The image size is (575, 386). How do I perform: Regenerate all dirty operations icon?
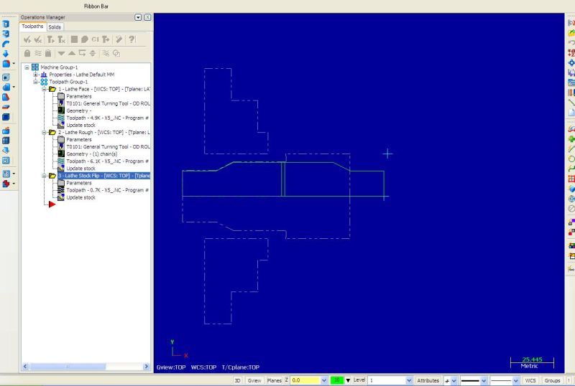61,39
